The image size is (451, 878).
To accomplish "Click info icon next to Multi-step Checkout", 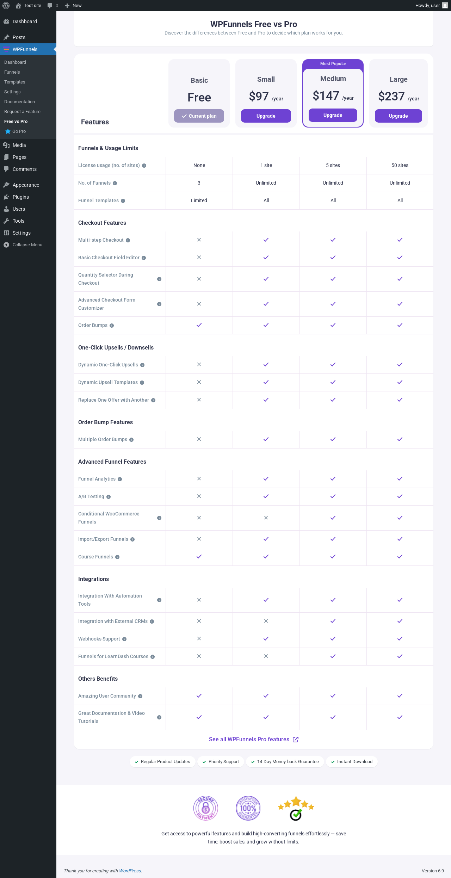I will point(128,240).
